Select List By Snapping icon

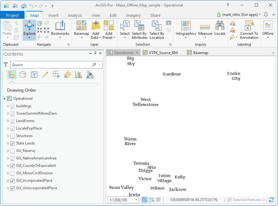[x=56, y=75]
